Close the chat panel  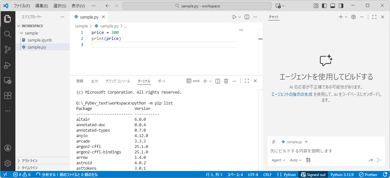coord(382,17)
